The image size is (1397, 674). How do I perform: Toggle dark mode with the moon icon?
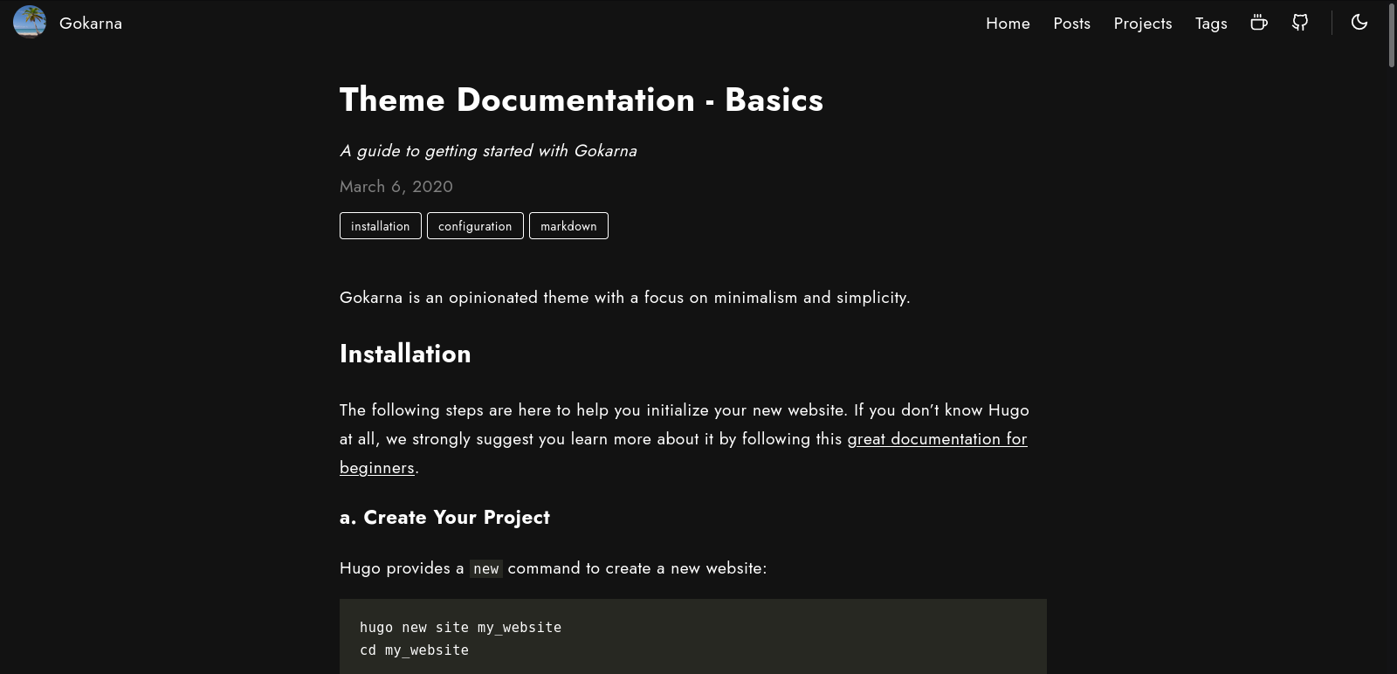pos(1359,23)
